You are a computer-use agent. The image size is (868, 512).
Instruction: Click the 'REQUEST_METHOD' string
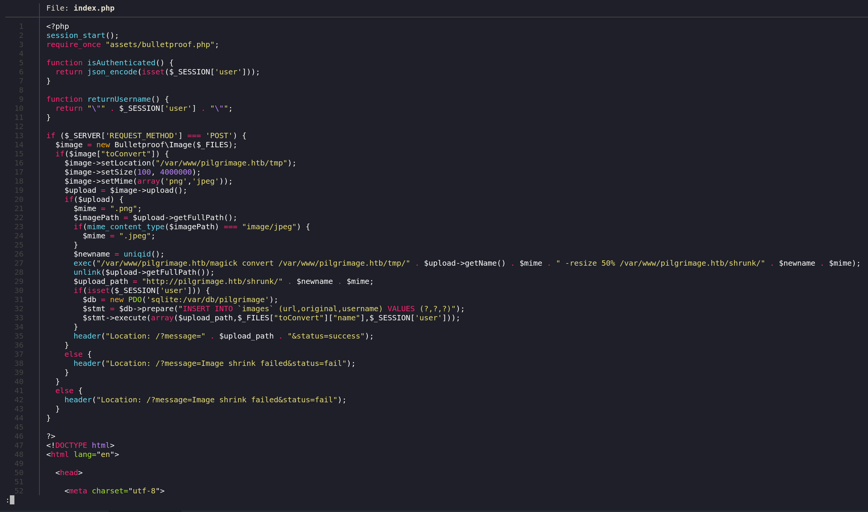142,135
